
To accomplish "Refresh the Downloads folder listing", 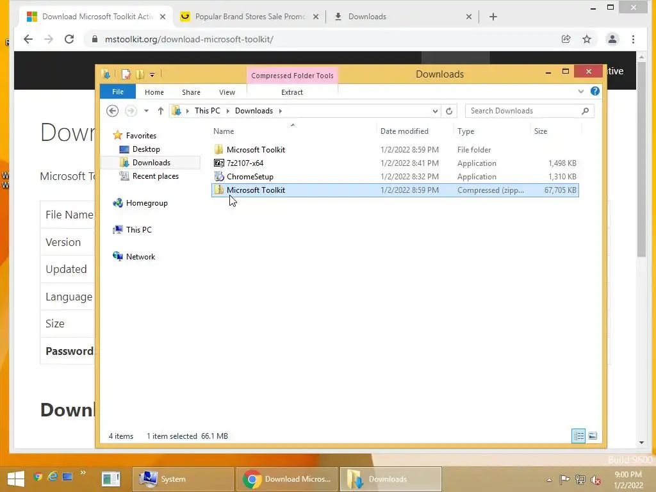I will [449, 111].
